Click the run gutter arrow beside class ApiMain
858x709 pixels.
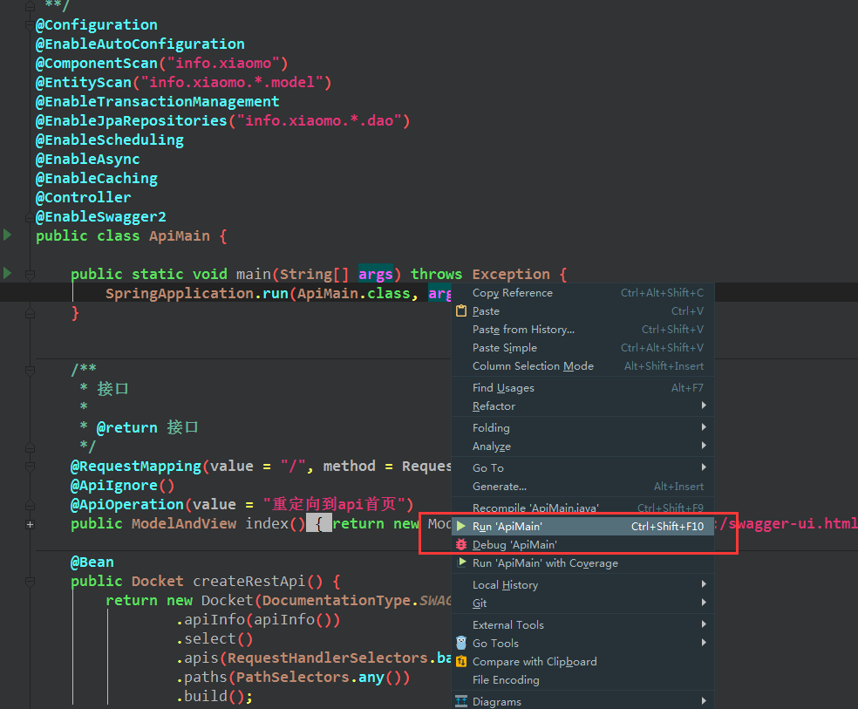coord(8,235)
